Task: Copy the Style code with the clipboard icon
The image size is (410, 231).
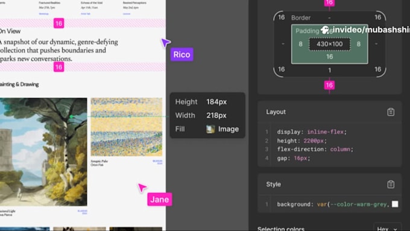Action: tap(391, 184)
